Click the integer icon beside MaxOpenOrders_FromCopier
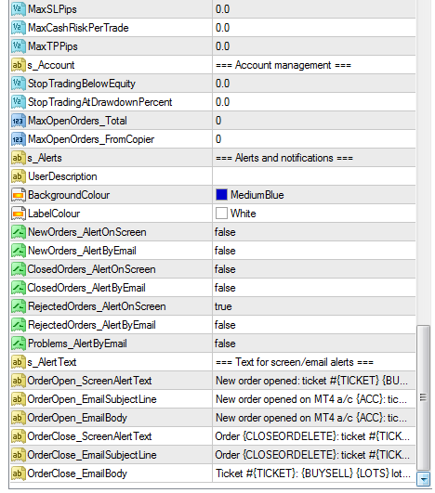 (18, 139)
